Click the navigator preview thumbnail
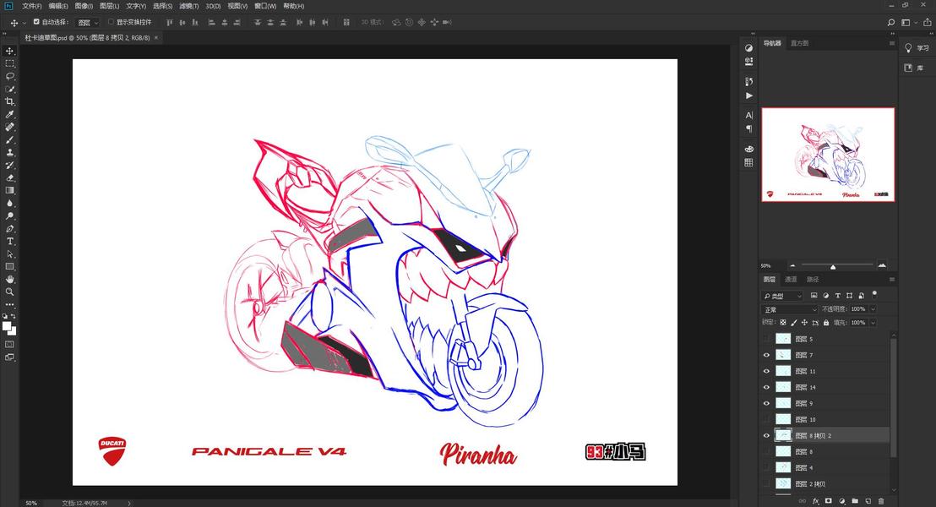This screenshot has height=507, width=936. click(x=828, y=155)
